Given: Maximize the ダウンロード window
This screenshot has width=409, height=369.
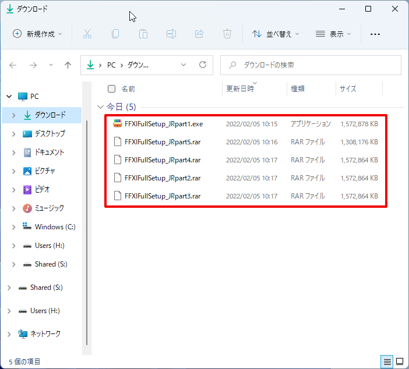Looking at the screenshot, I should (368, 9).
